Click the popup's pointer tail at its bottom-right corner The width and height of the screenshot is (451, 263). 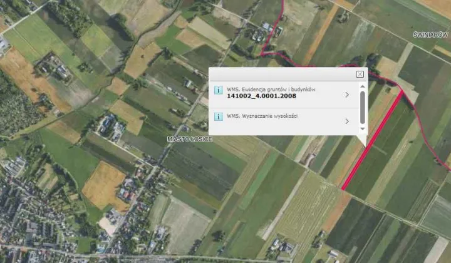pos(363,140)
